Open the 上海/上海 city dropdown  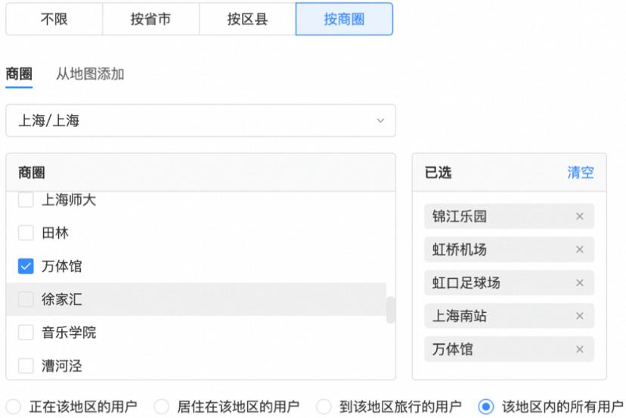201,121
